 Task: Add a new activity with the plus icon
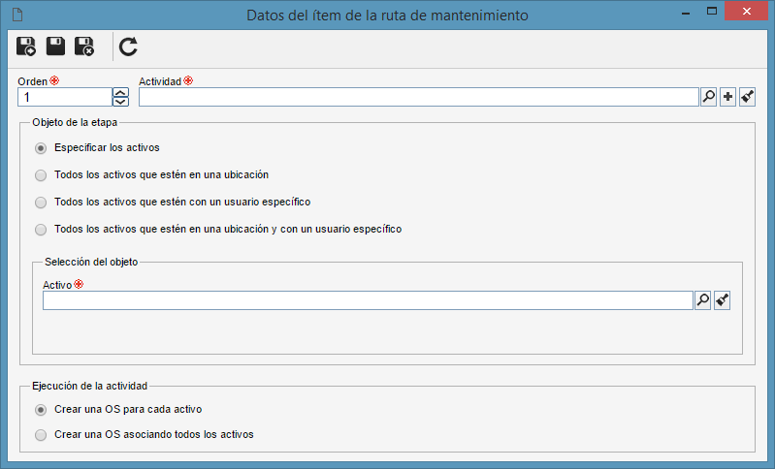[728, 97]
